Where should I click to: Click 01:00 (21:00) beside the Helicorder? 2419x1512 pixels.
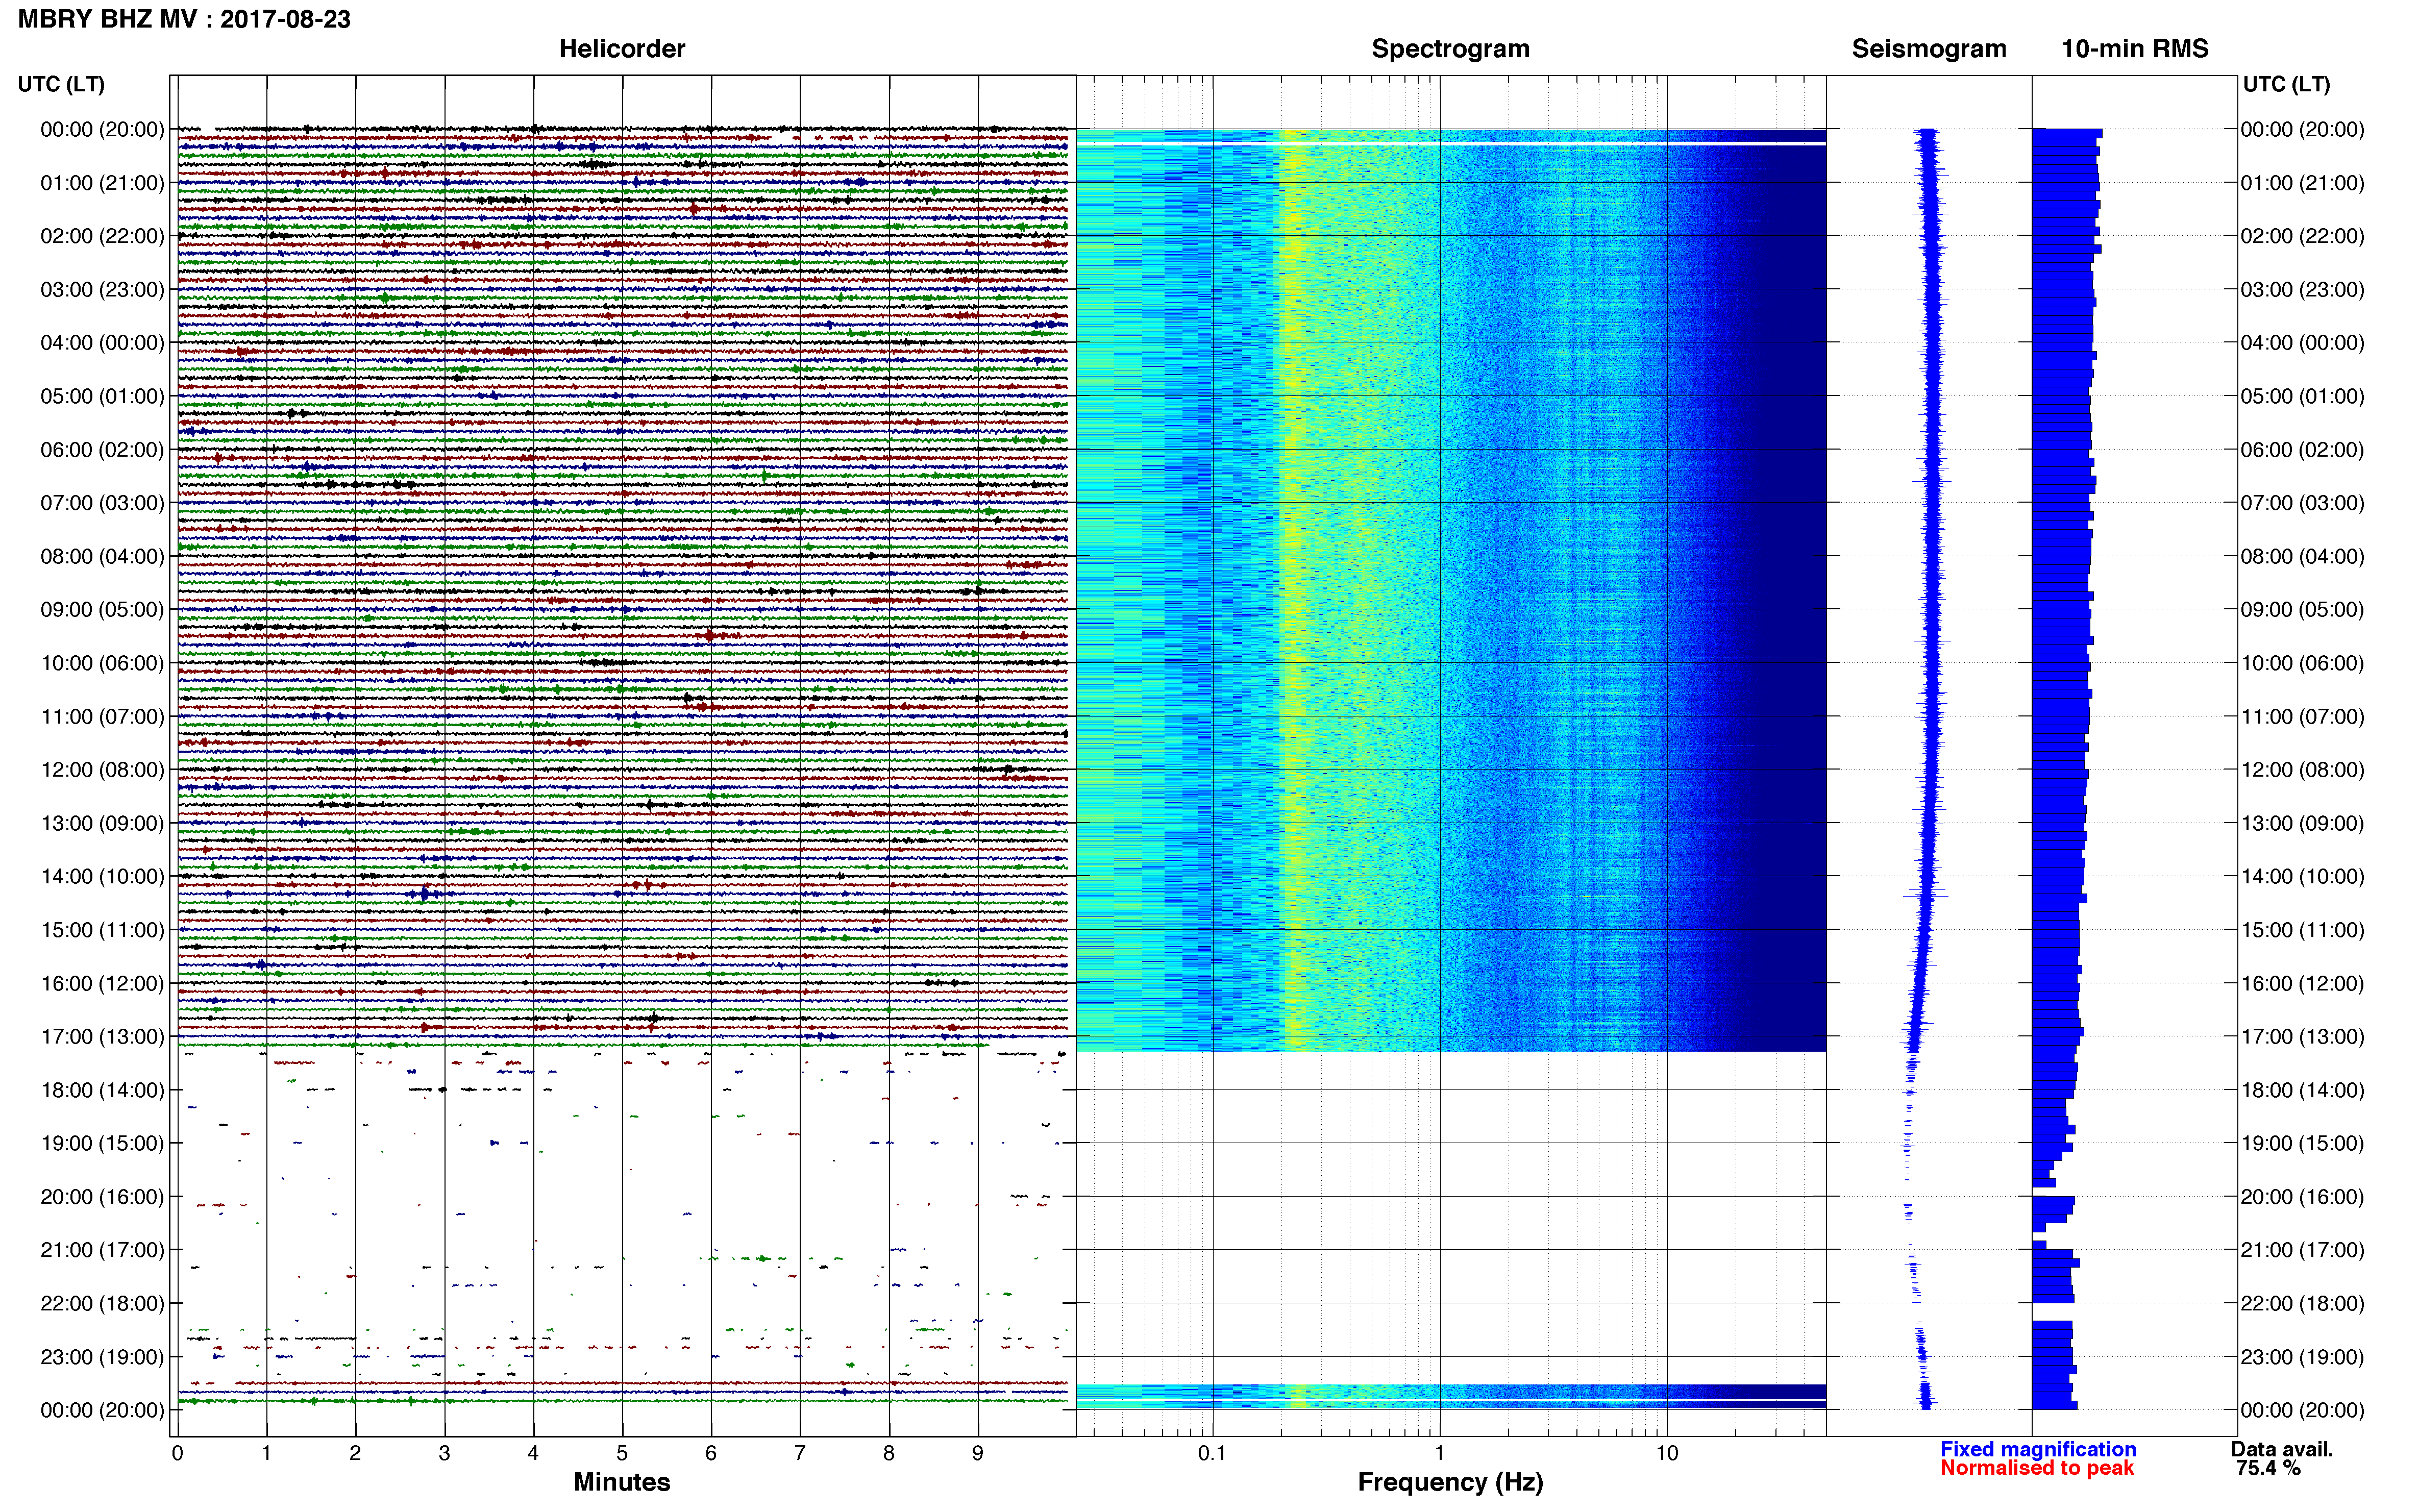pos(102,183)
